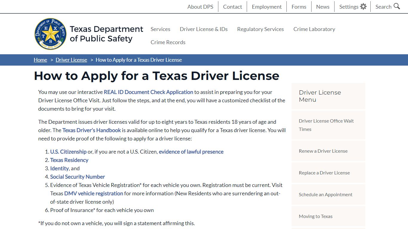Choose Schedule an Appointment in sidebar
Viewport: 408px width, 229px height.
[326, 194]
